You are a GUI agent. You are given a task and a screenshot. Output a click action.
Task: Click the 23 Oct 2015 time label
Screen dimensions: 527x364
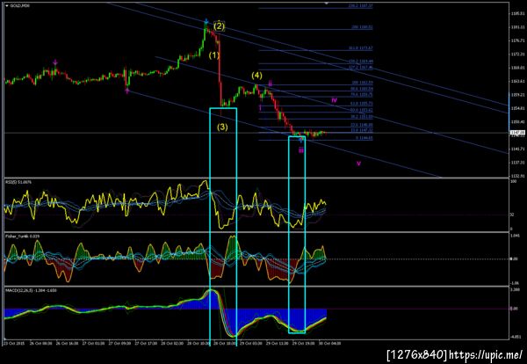coord(12,344)
